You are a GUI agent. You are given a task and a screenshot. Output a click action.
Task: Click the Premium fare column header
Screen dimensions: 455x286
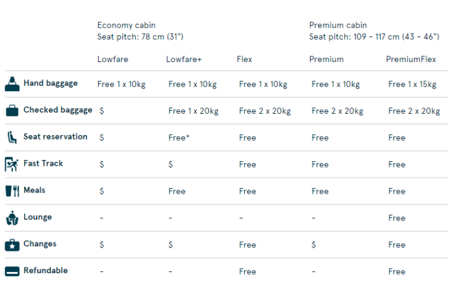[326, 60]
